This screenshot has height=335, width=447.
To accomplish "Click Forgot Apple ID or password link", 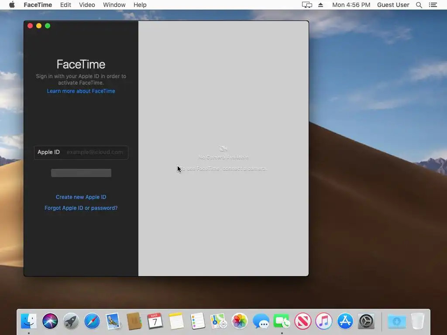I will (x=81, y=208).
